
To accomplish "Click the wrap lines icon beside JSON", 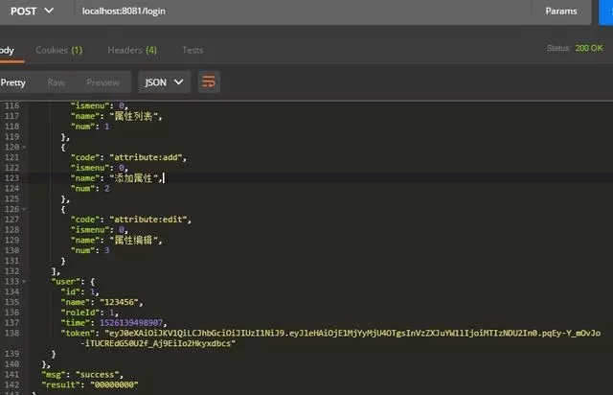I will pyautogui.click(x=209, y=82).
